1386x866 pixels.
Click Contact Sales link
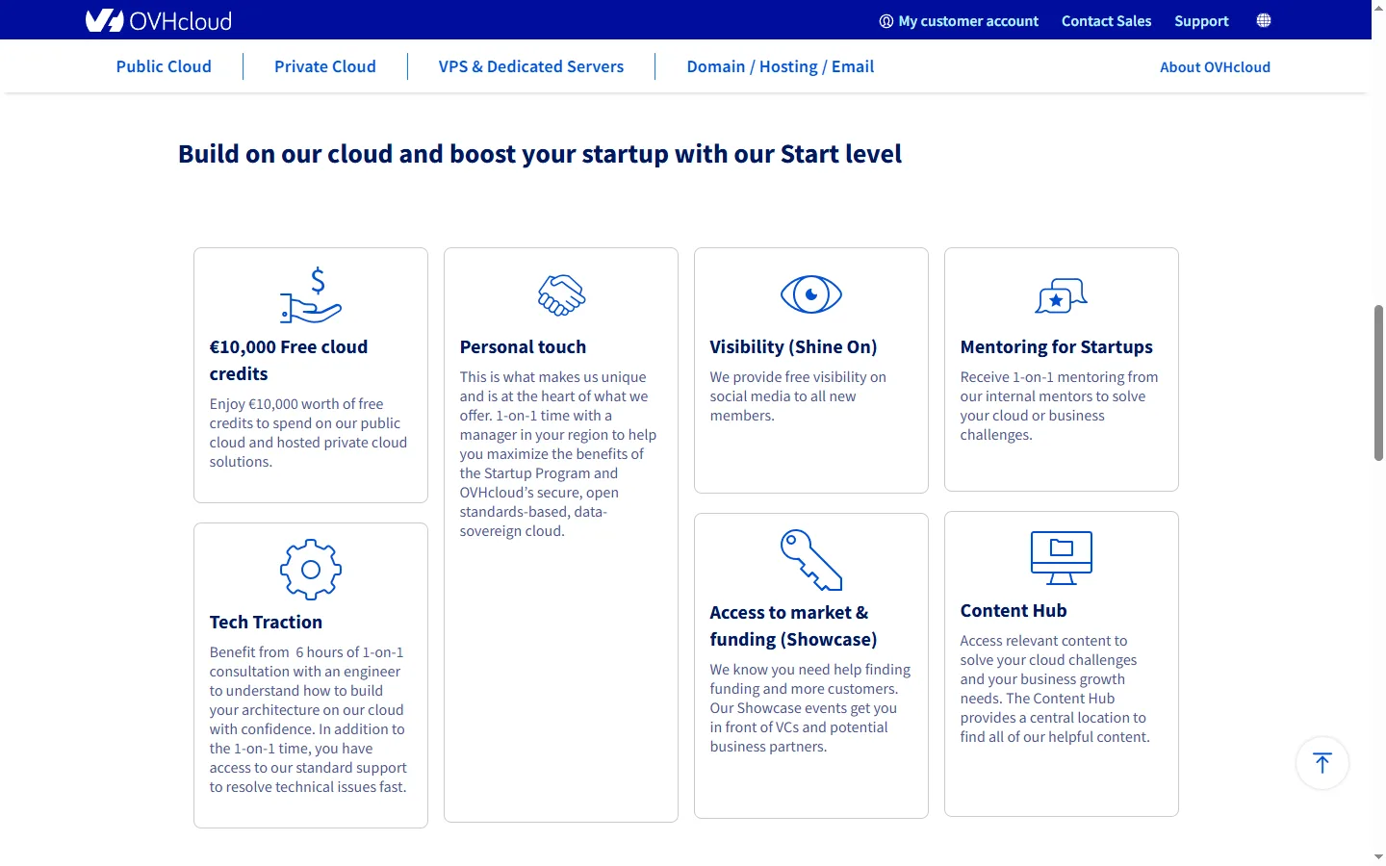1106,21
